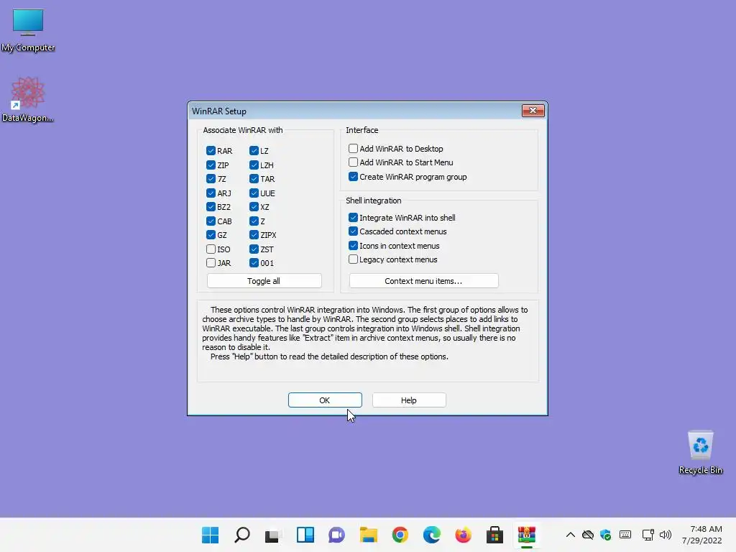
Task: Click the Toggle all button
Action: (264, 281)
